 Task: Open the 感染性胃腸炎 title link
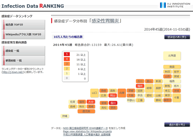tap(105, 21)
